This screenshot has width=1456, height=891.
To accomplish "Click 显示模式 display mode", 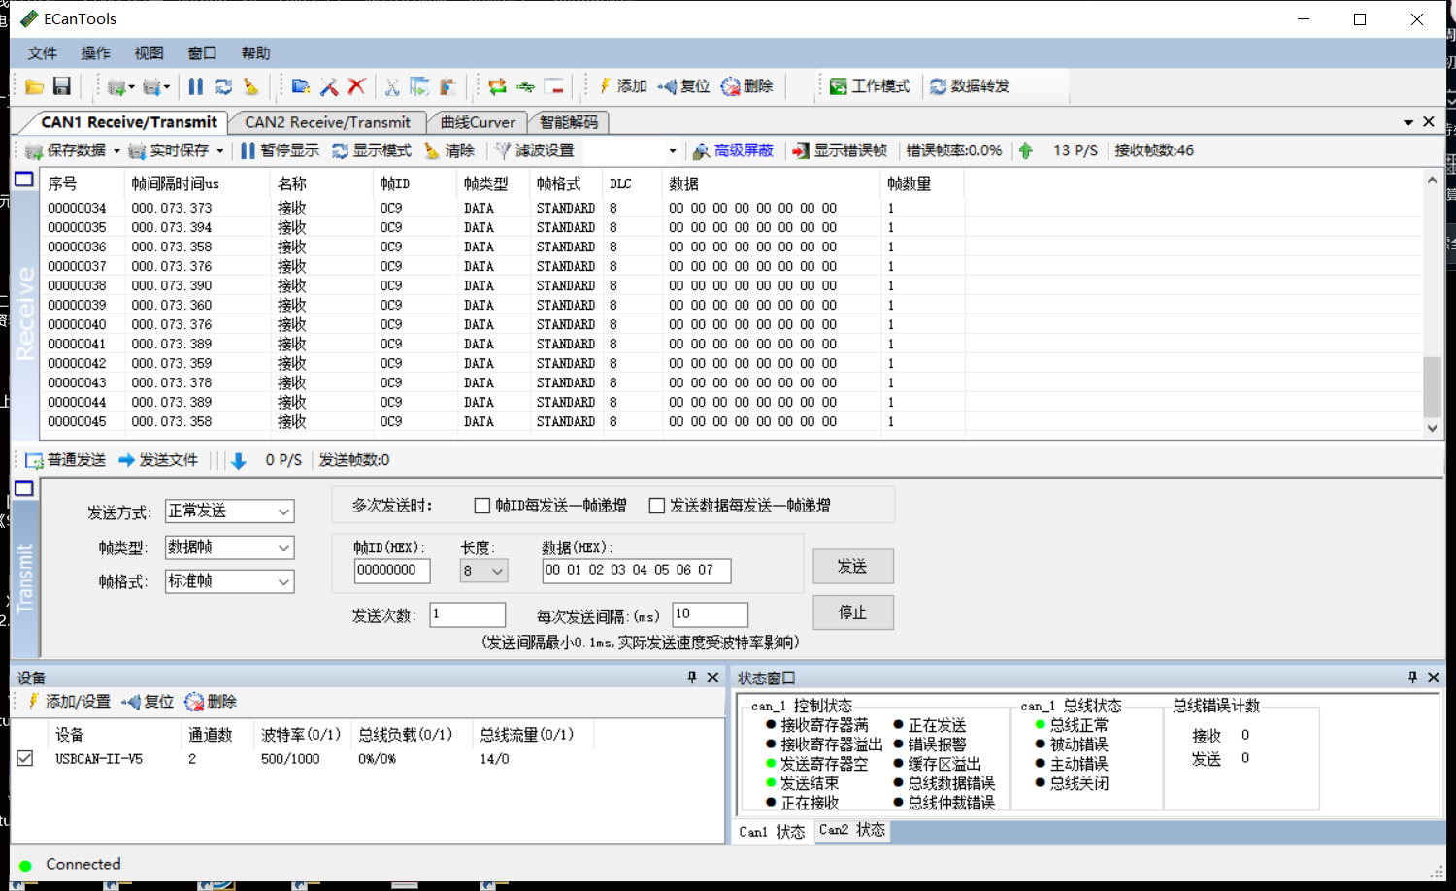I will pos(372,150).
